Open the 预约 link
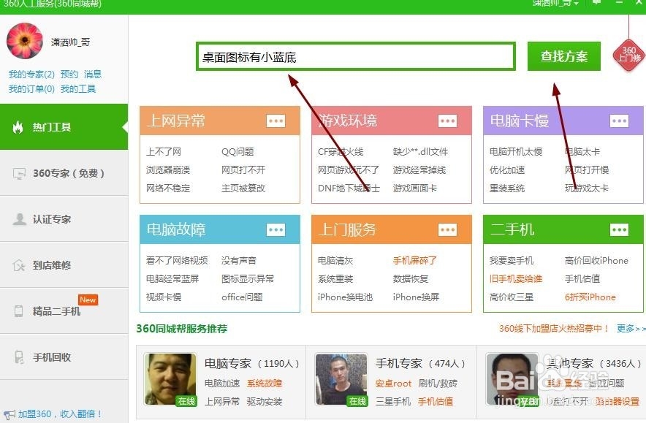 coord(69,75)
